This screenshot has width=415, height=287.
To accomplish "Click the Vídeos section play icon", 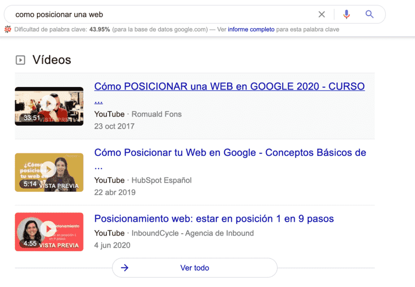I will [20, 60].
